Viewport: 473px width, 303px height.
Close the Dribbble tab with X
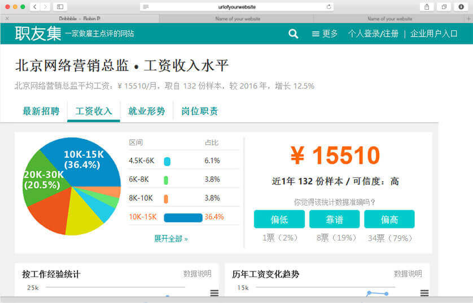(x=7, y=19)
